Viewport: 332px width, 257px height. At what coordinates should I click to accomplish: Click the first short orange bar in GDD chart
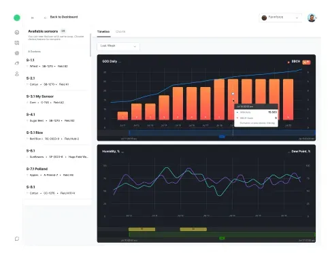(122, 116)
